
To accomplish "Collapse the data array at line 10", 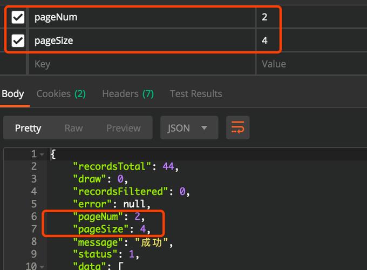I will [x=42, y=266].
